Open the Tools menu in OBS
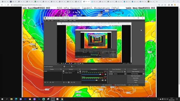Screen dimensions: 180x101 tap(71, 20)
